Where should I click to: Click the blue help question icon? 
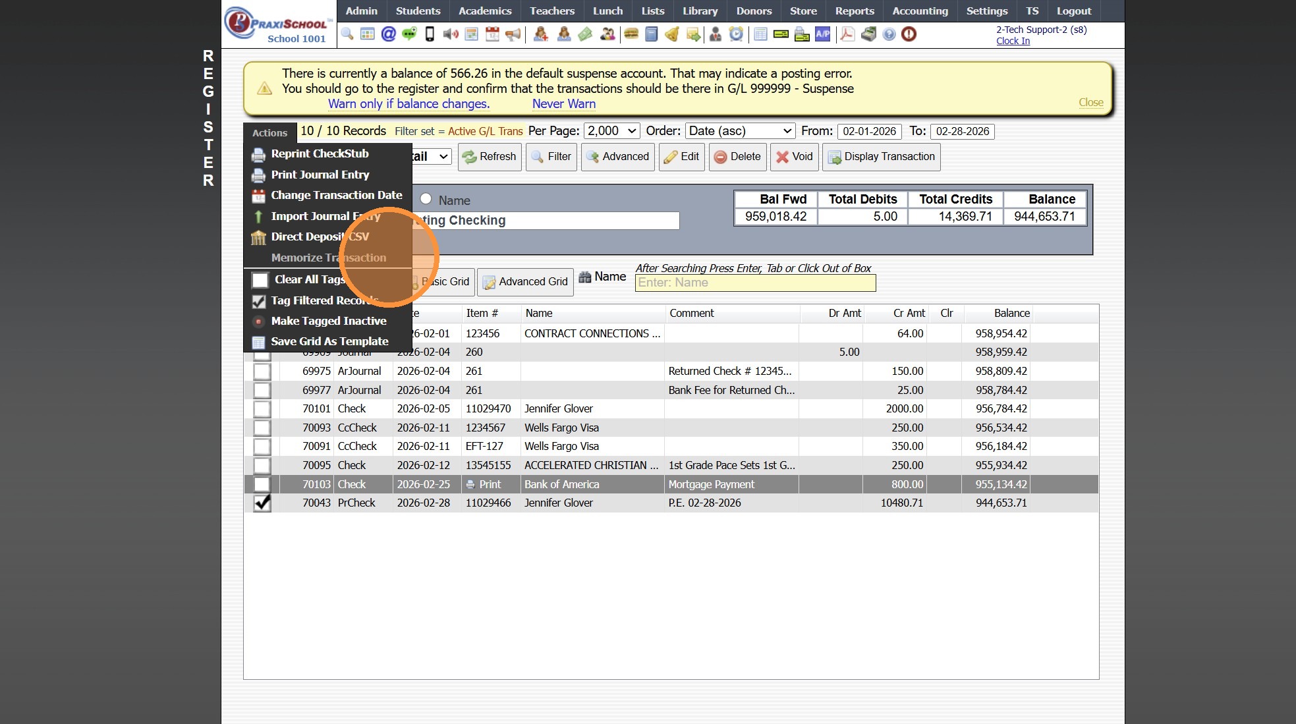[889, 34]
